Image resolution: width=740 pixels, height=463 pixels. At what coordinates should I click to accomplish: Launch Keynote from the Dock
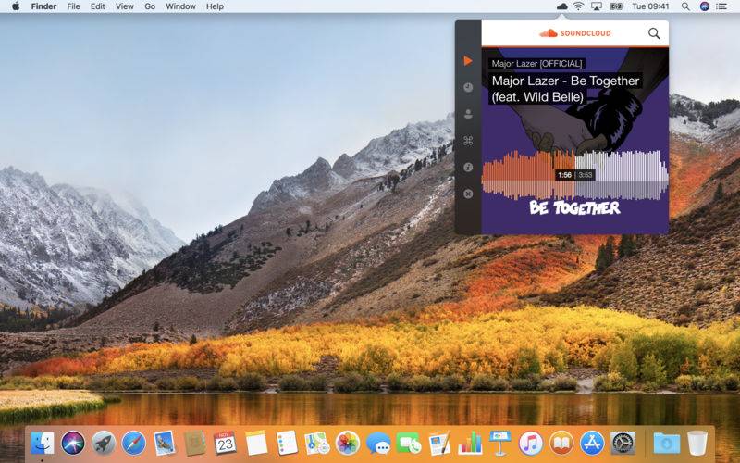tap(499, 444)
